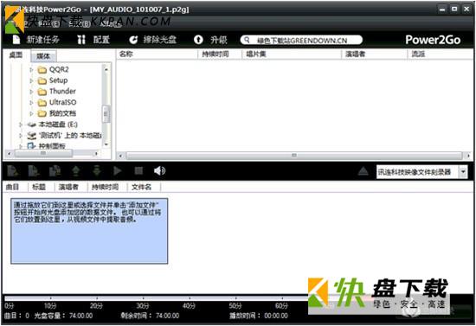Click the remove file icon in the track toolbar
The width and height of the screenshot is (476, 326).
(x=34, y=171)
